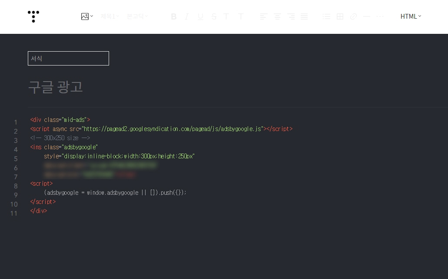Screen dimensions: 448x279
Task: Insert a bulleted list
Action: (326, 16)
